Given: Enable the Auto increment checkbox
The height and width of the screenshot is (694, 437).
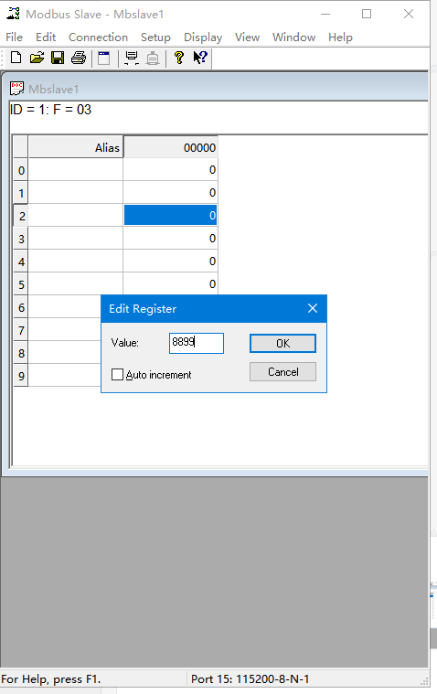Looking at the screenshot, I should pyautogui.click(x=117, y=375).
